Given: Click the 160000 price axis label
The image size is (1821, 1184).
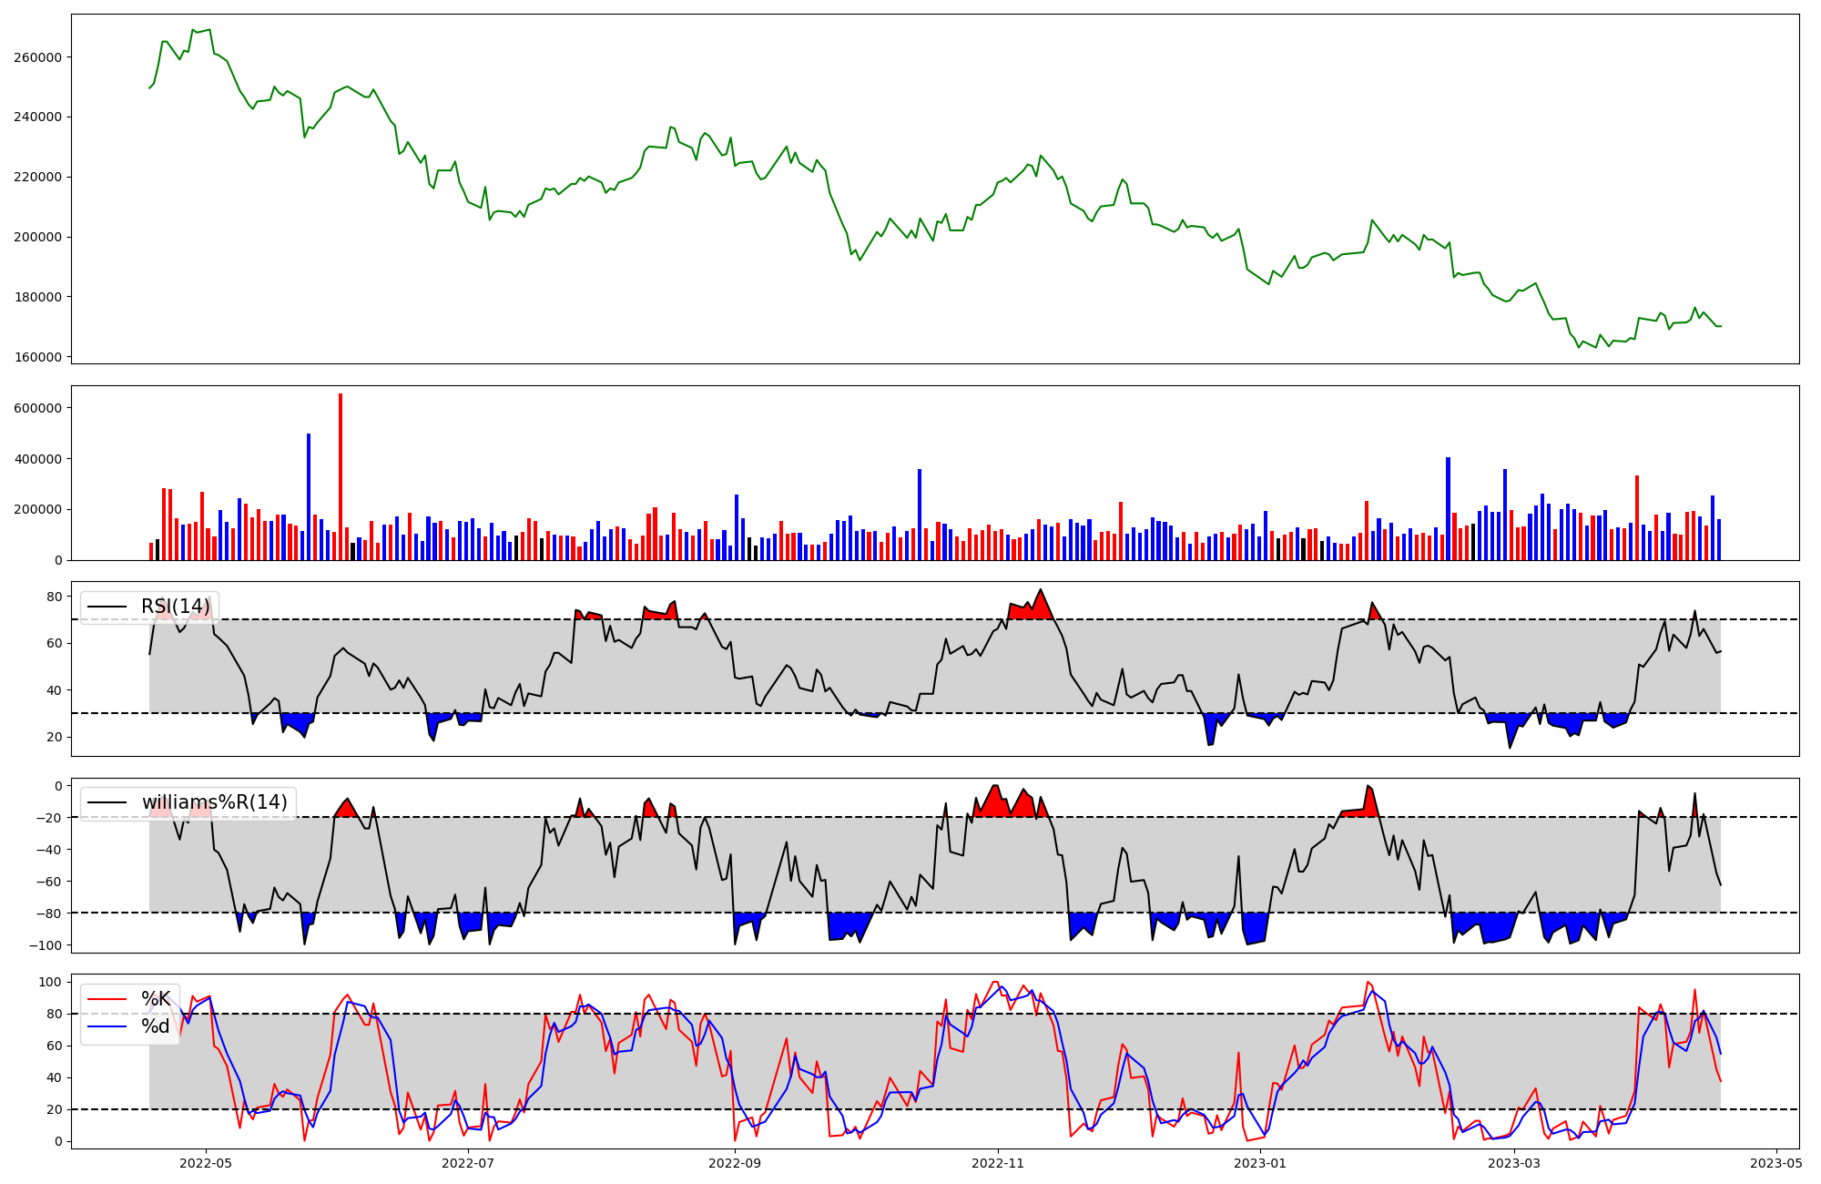Looking at the screenshot, I should 37,357.
